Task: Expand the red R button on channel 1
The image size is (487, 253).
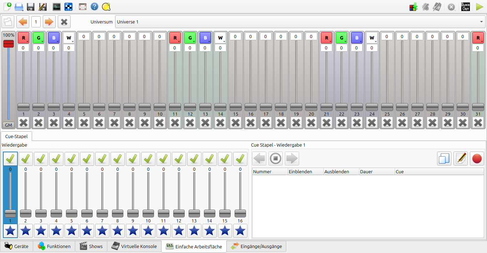Action: click(24, 38)
